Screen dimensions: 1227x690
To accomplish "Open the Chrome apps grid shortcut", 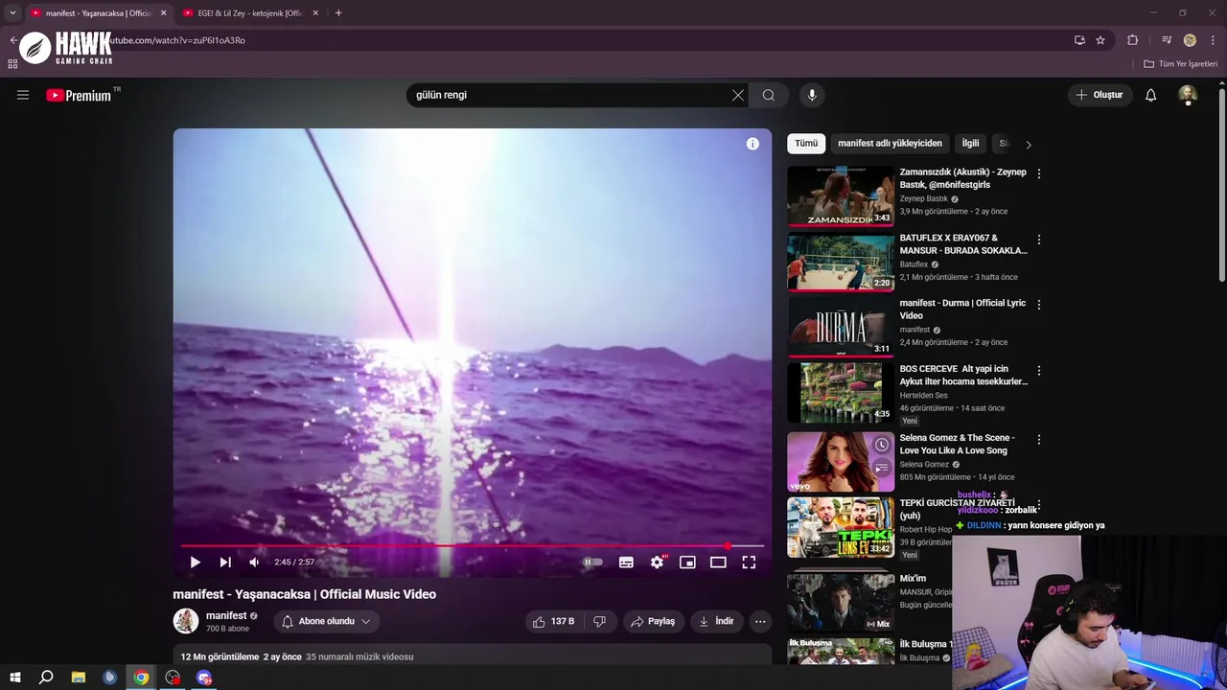I will point(12,64).
